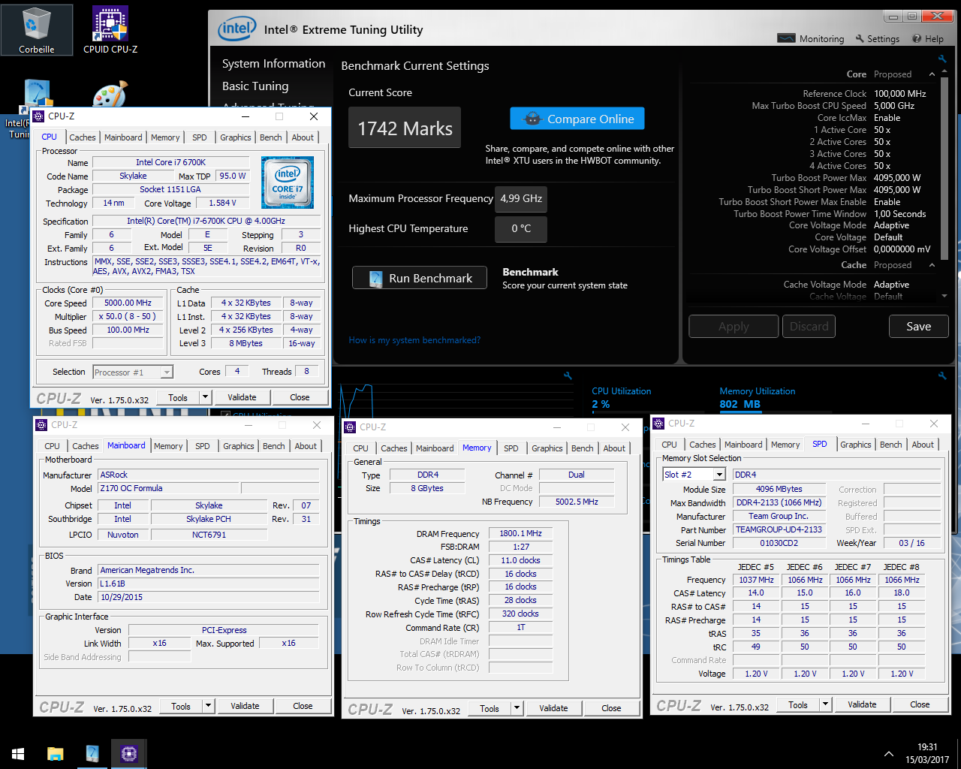Click the wrench icon above the Core proposed settings
961x769 pixels.
point(941,59)
